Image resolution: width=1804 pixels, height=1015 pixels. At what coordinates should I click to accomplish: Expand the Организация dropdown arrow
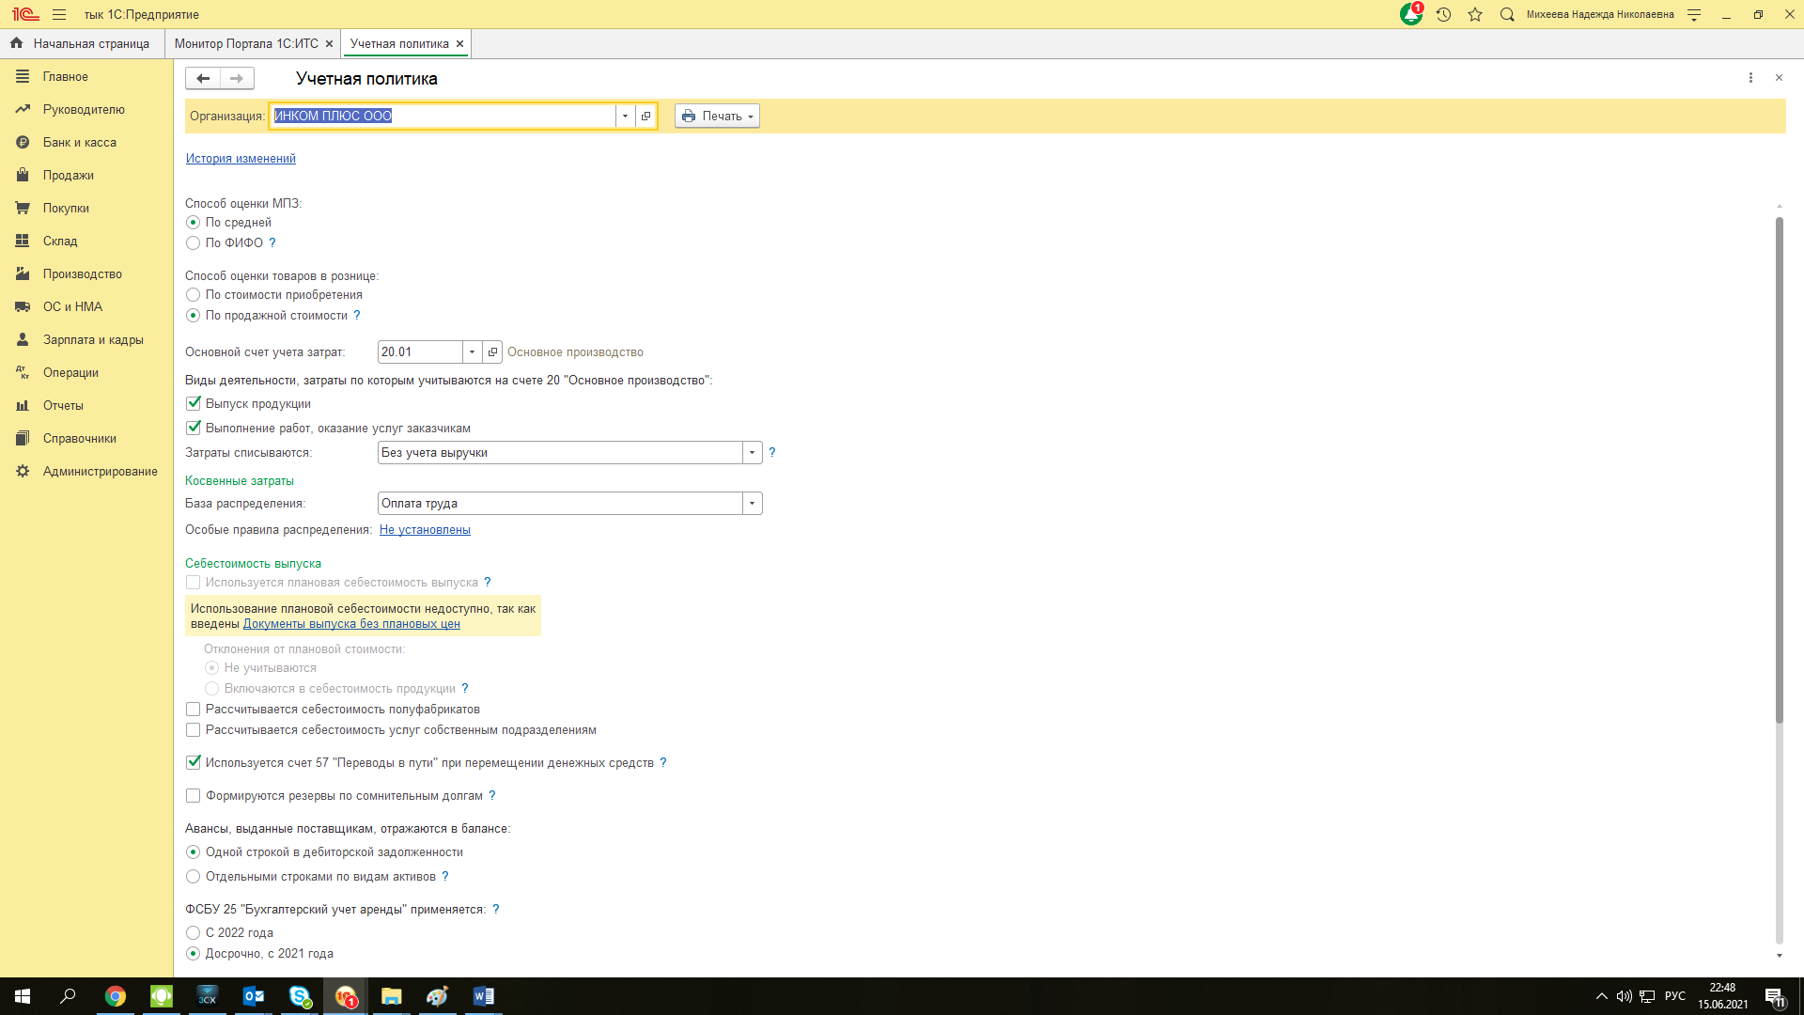(x=625, y=116)
